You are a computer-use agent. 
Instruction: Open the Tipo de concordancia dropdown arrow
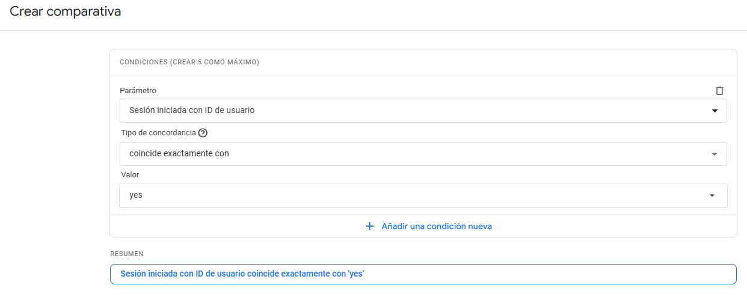point(715,154)
